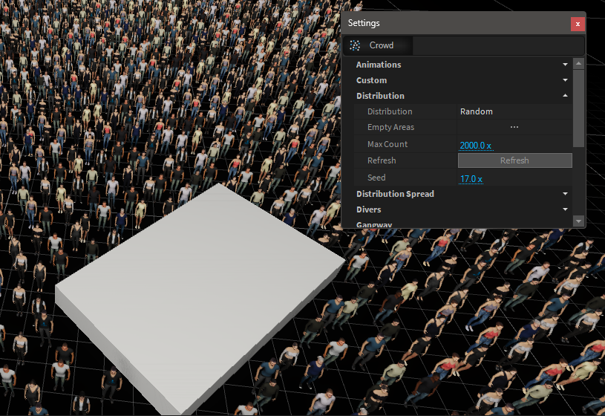Image resolution: width=605 pixels, height=416 pixels.
Task: Expand the Custom section arrow
Action: [x=565, y=80]
